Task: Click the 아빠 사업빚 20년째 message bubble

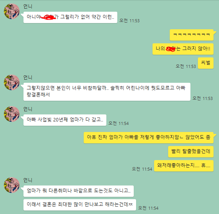Action: pos(65,120)
